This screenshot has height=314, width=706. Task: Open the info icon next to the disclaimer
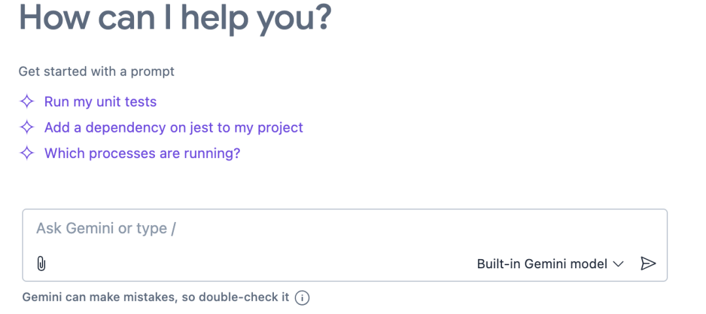[301, 298]
